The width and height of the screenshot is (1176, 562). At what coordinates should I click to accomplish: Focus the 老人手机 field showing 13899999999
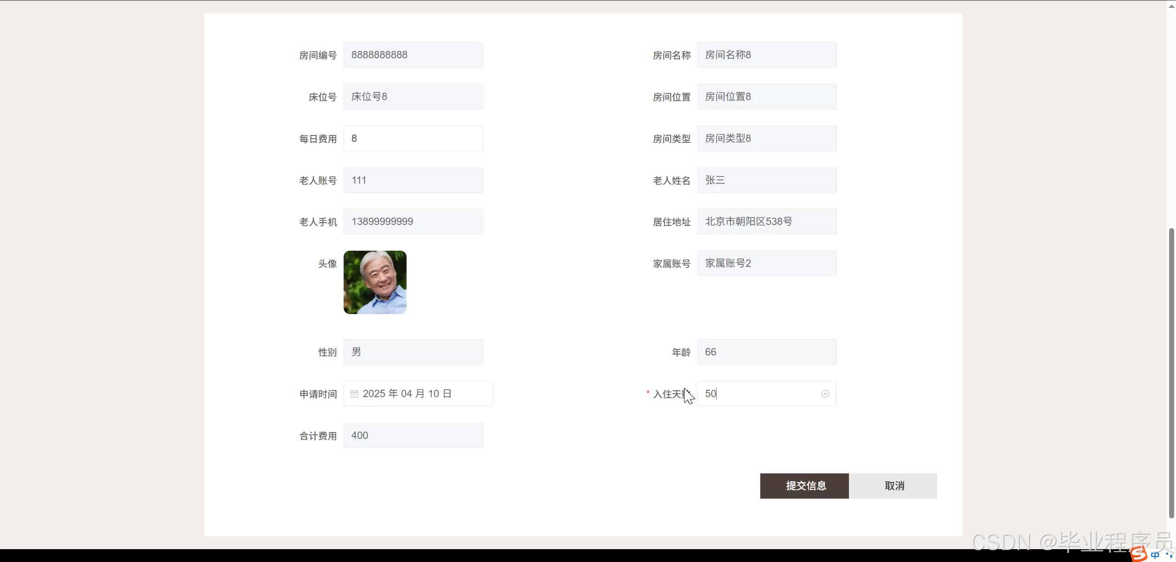coord(412,221)
